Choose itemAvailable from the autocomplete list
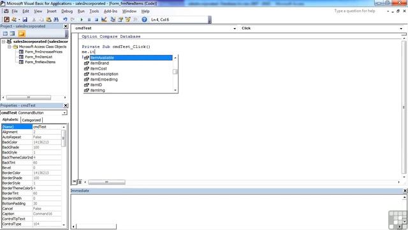 tap(128, 57)
